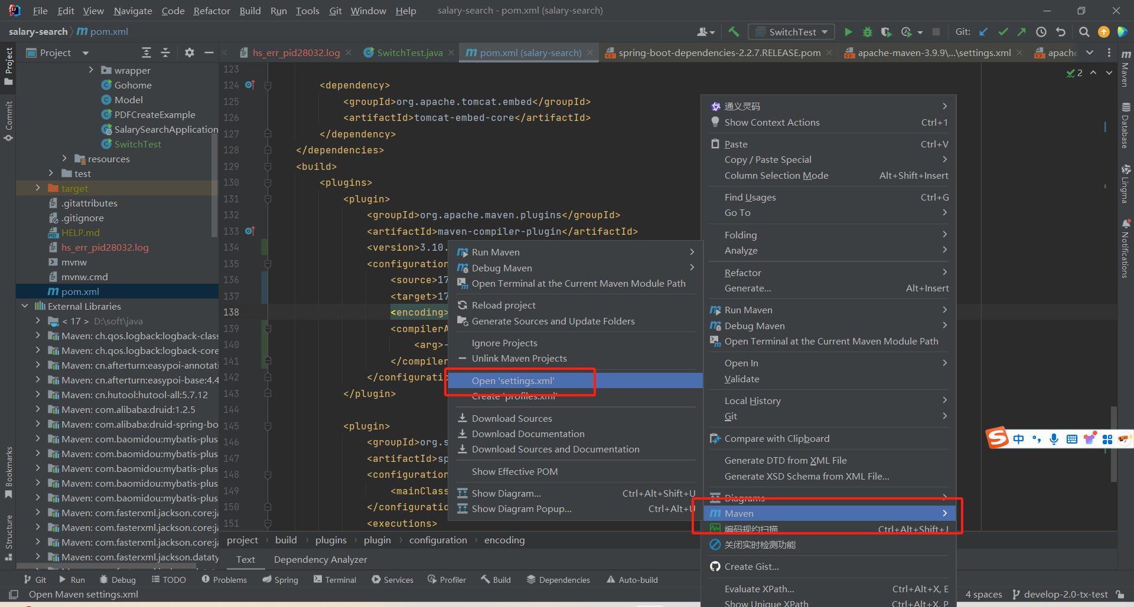Click Run with Coverage shield icon
1134x607 pixels.
pyautogui.click(x=886, y=32)
